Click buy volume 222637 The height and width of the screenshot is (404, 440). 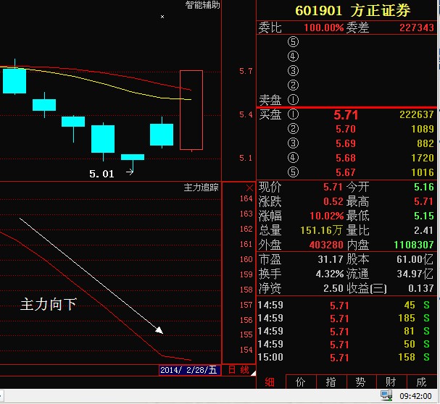417,114
